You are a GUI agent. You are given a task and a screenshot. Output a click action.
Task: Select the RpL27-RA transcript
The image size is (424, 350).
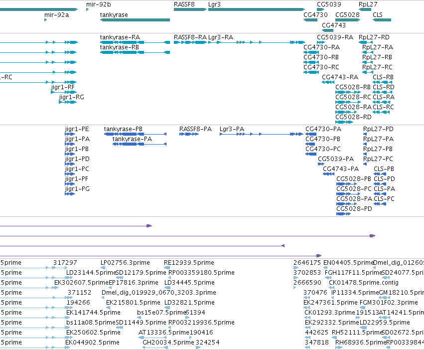pyautogui.click(x=368, y=52)
